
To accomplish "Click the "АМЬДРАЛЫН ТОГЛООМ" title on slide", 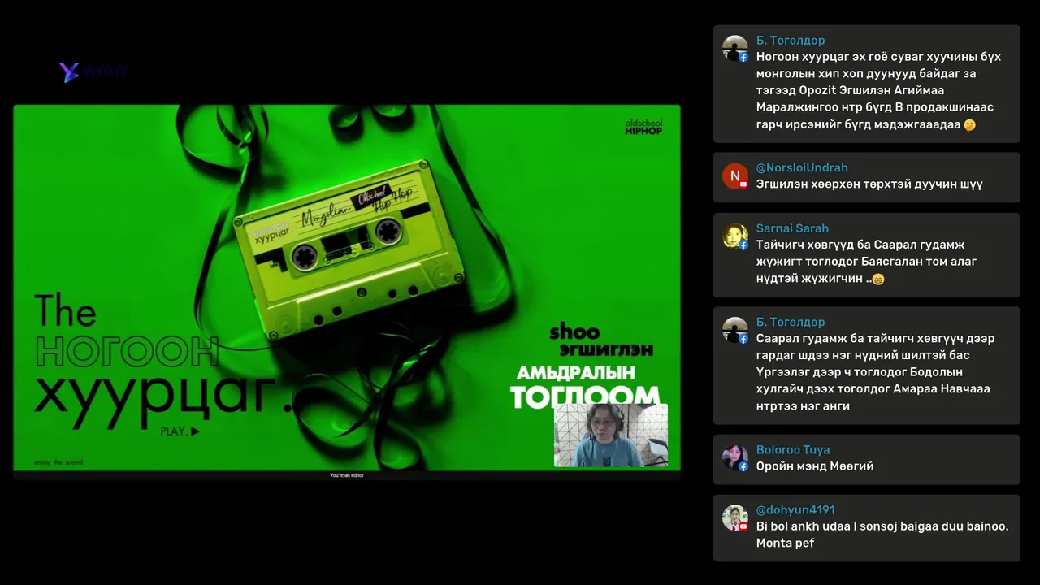I will click(585, 386).
